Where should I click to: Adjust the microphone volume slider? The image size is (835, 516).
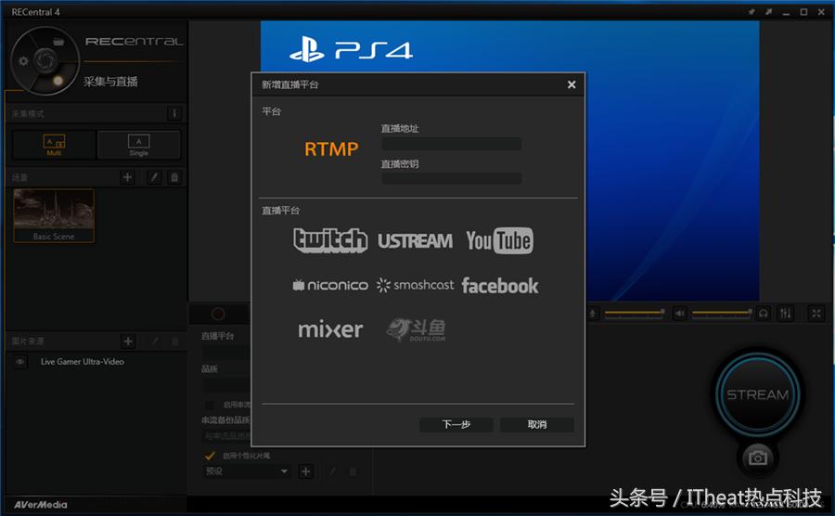634,314
